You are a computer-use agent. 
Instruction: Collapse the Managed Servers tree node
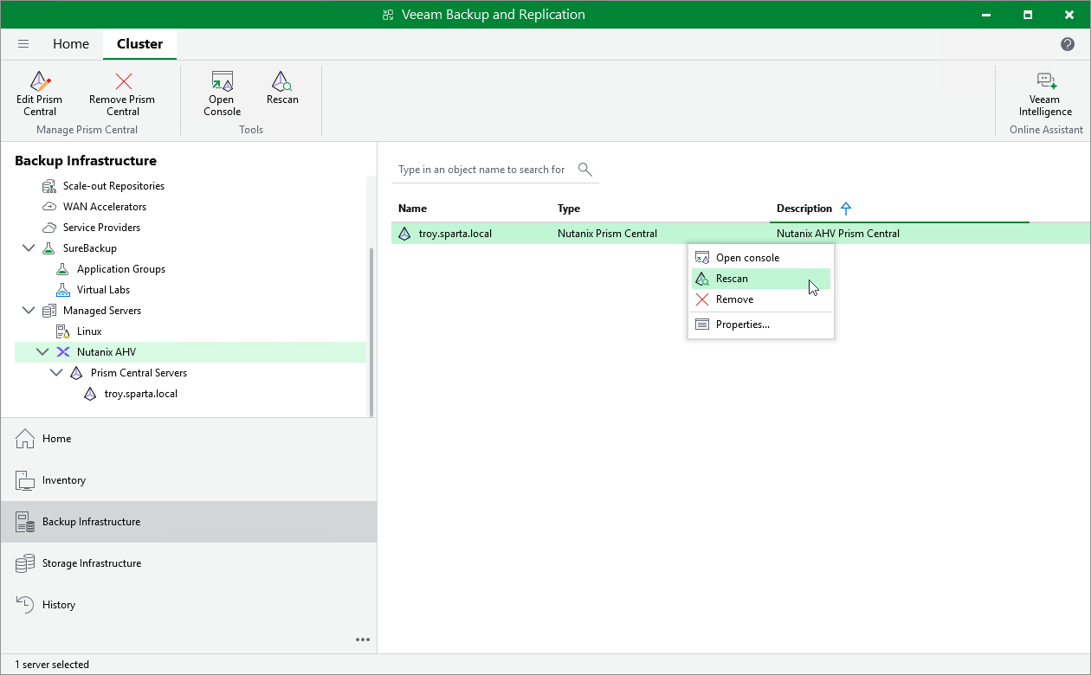pos(29,311)
